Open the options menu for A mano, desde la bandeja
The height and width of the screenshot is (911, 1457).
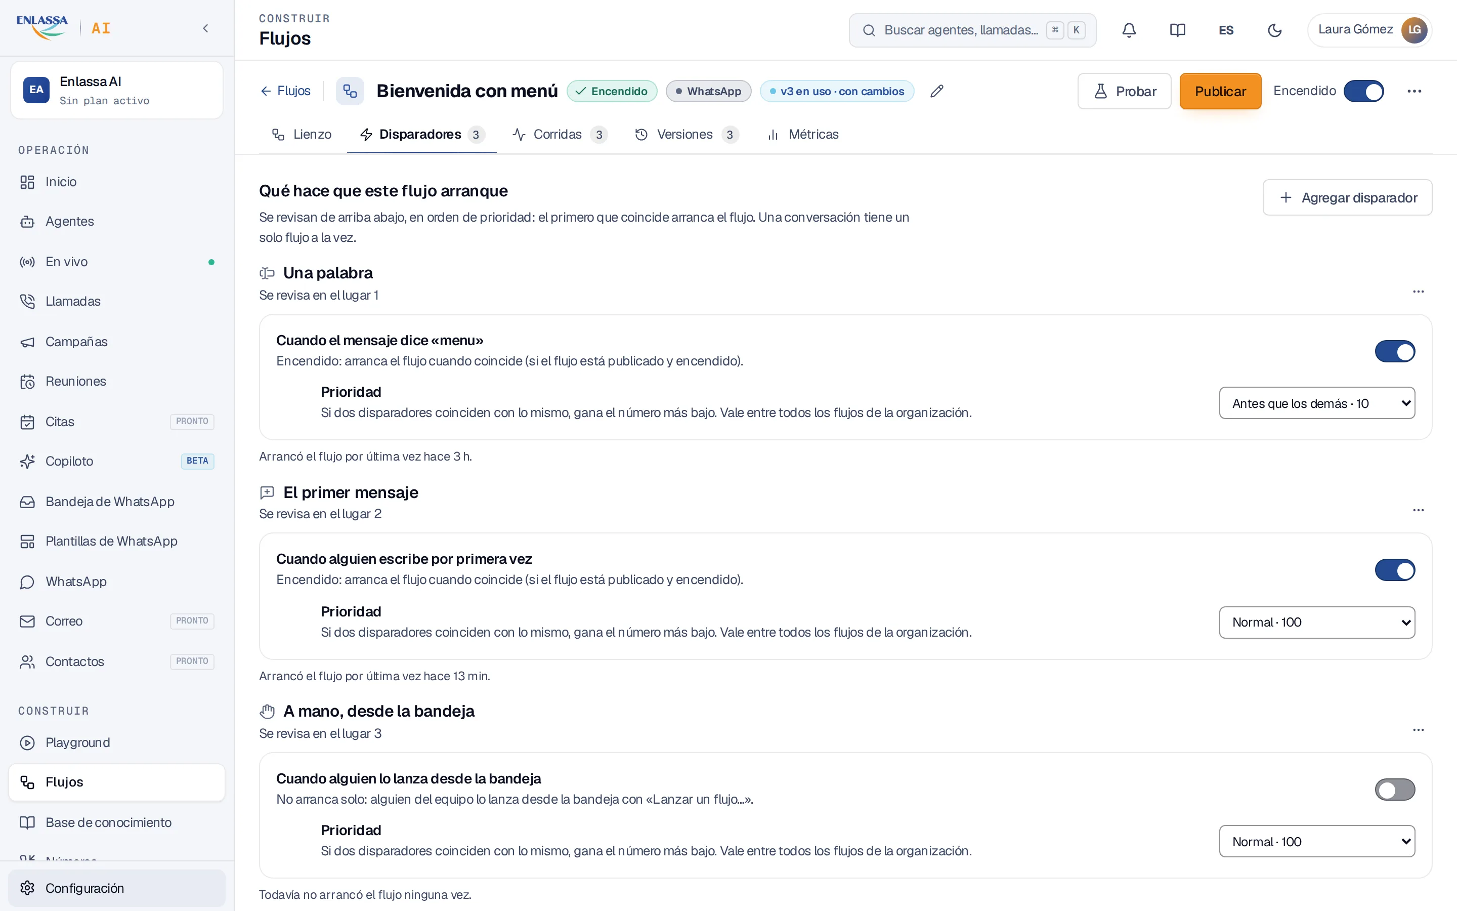point(1418,730)
